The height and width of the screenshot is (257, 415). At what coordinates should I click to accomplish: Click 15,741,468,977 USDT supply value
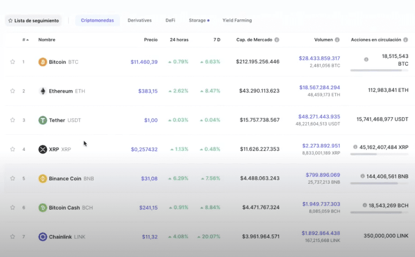coord(382,119)
